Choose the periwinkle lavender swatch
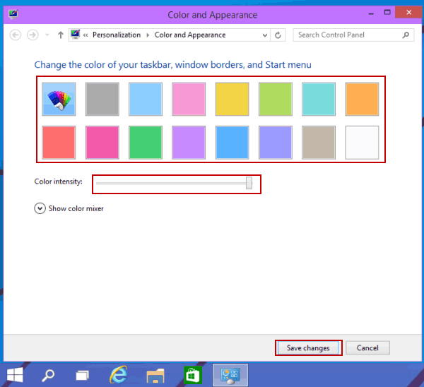The width and height of the screenshot is (424, 387). click(276, 143)
